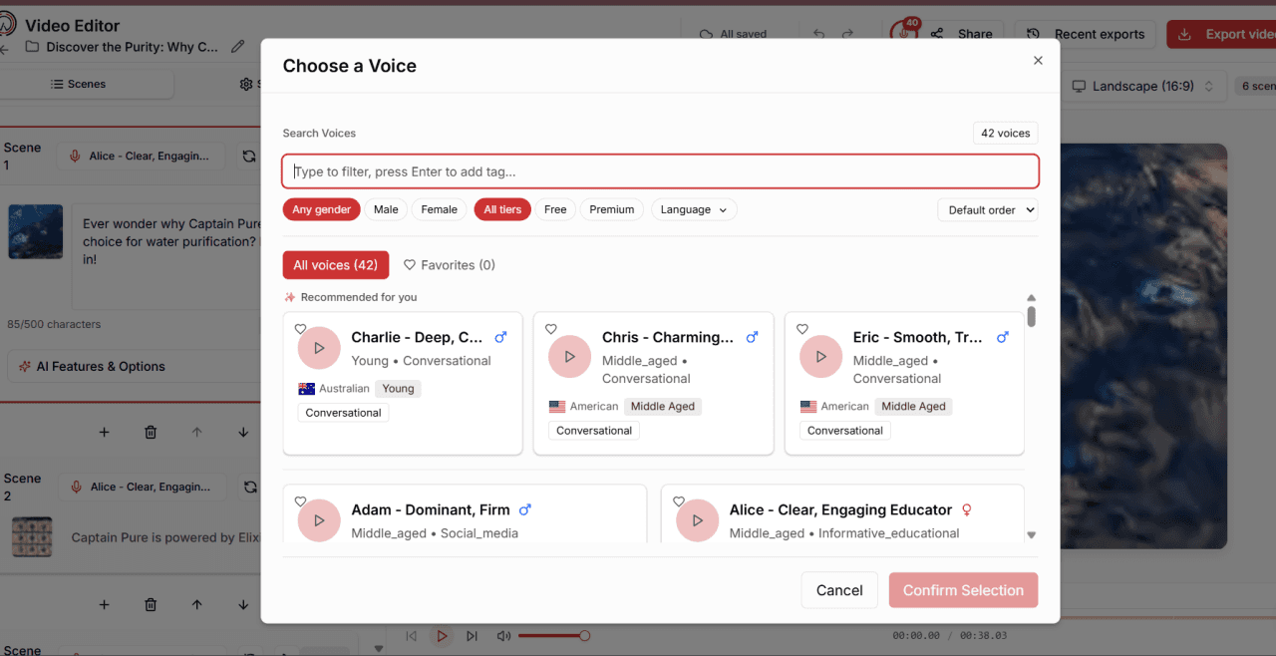
Task: Click refresh icon next to Scene 2 voice
Action: 248,488
